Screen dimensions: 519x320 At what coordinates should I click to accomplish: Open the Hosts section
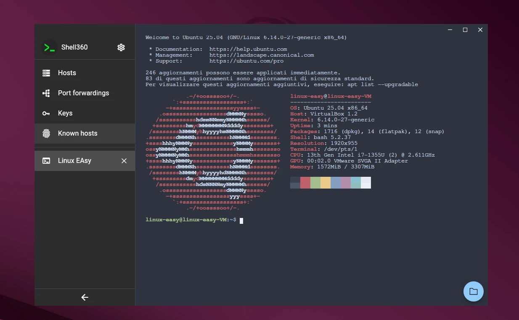coord(67,73)
